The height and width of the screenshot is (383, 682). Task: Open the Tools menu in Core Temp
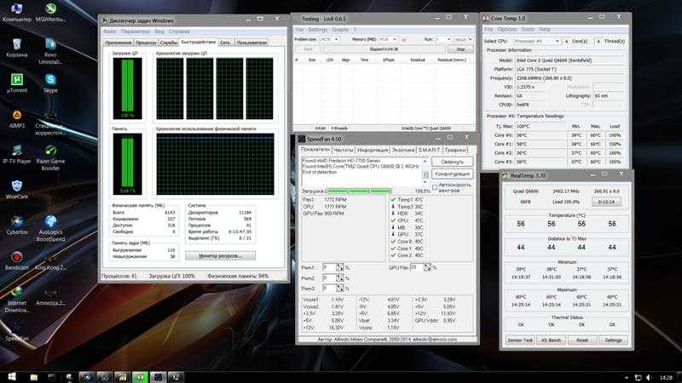coord(527,29)
